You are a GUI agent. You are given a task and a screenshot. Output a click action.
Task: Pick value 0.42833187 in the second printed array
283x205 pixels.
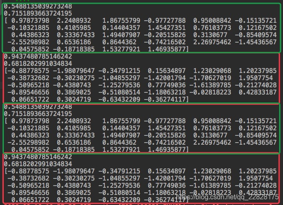click(258, 92)
